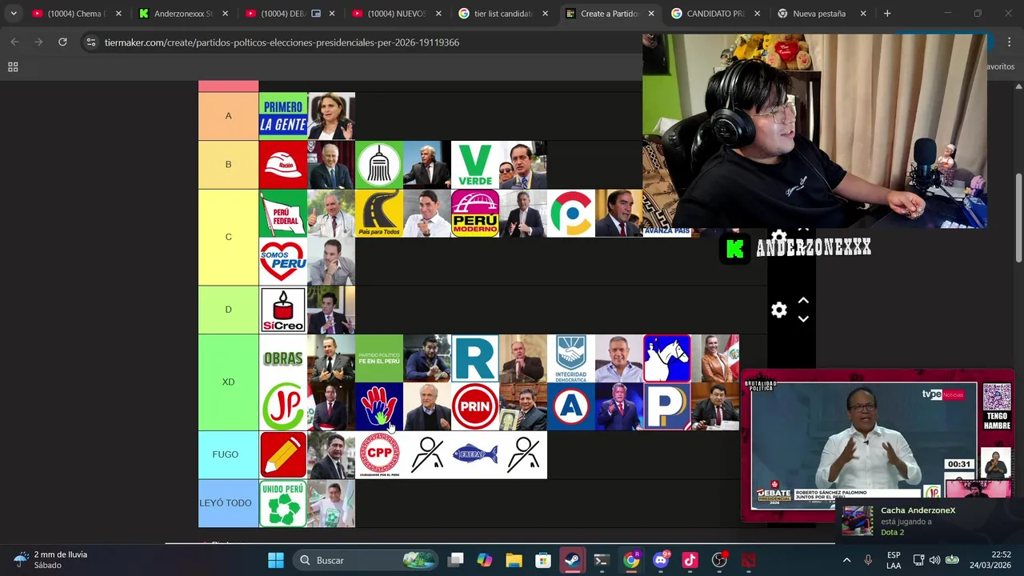Click the Somos Perú heart logo

tap(283, 262)
